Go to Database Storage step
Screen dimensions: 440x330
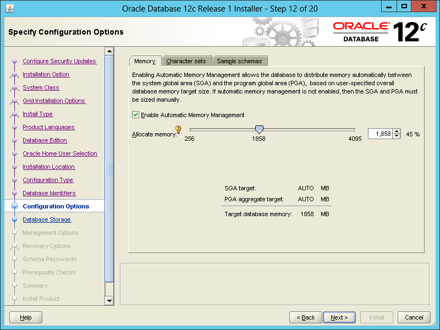pos(47,219)
